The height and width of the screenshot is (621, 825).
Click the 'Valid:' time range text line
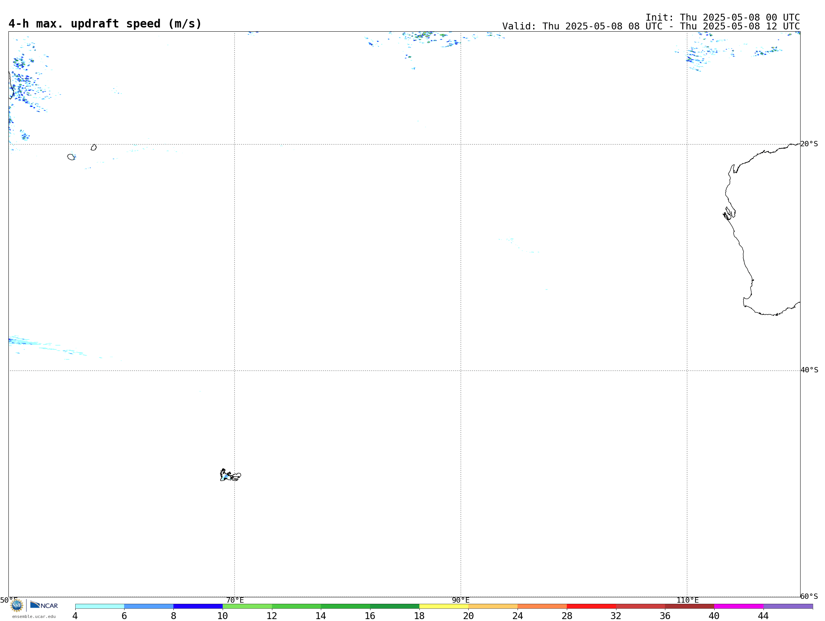click(651, 26)
